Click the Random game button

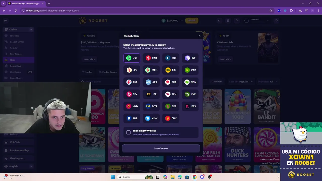point(217,82)
